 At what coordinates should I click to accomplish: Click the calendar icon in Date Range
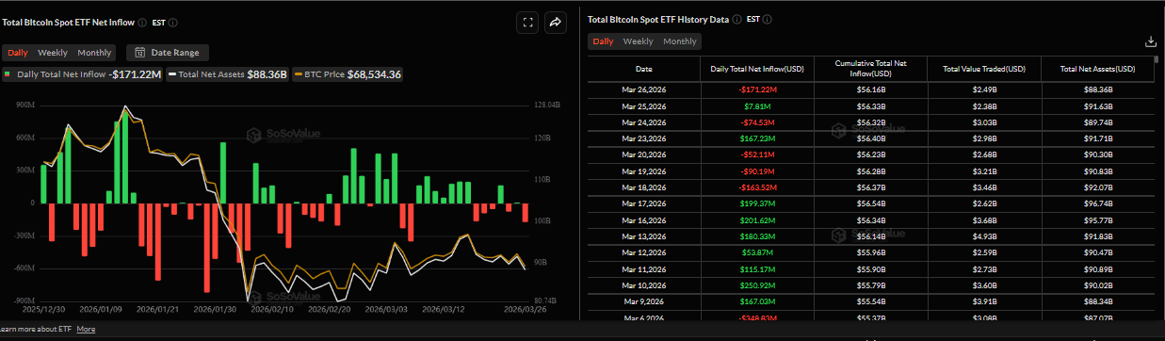pyautogui.click(x=140, y=53)
